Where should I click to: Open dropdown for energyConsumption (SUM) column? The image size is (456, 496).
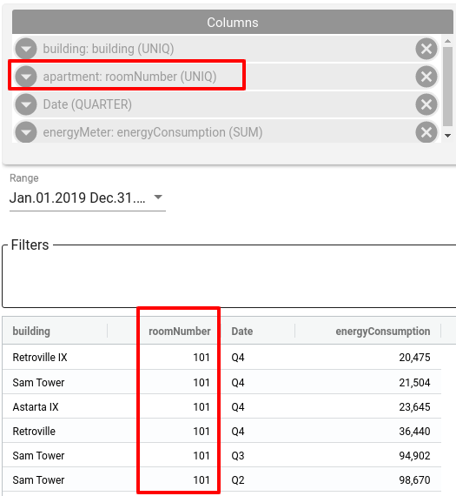tap(26, 132)
